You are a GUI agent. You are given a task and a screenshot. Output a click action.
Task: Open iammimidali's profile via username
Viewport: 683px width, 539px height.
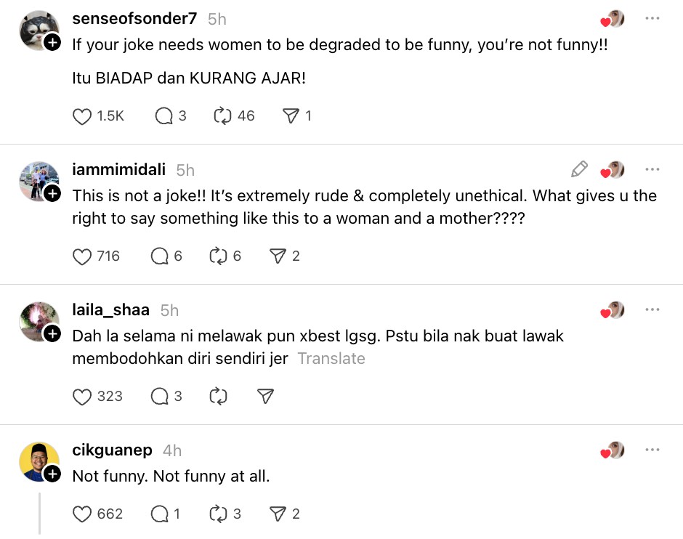[x=118, y=170]
